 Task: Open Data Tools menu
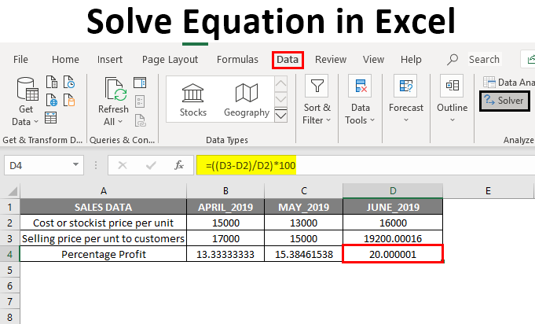click(360, 100)
